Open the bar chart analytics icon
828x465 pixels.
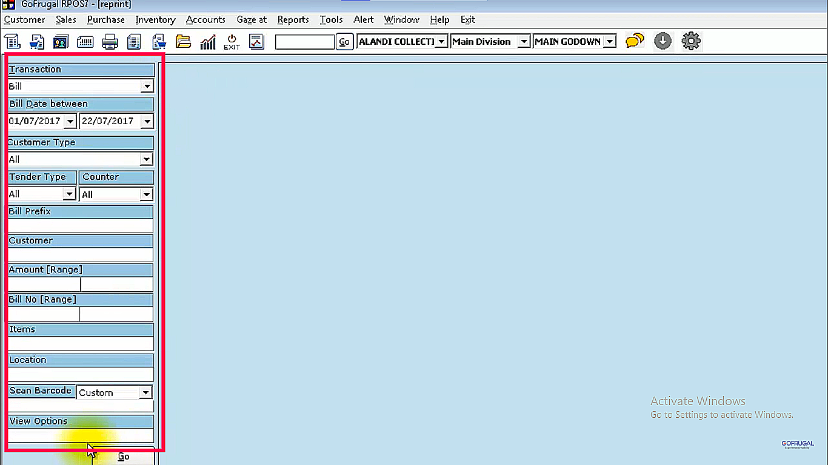tap(208, 42)
